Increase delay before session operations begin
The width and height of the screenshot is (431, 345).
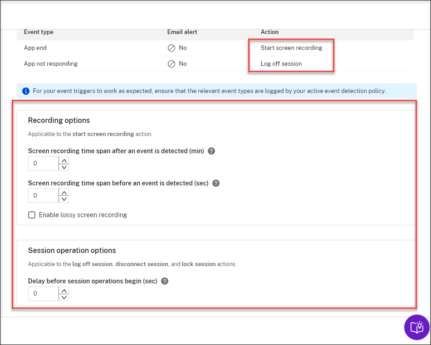tap(64, 291)
